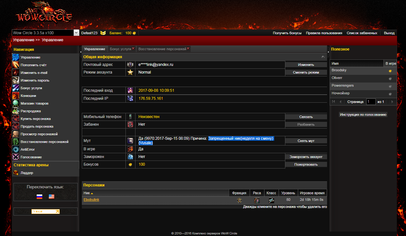Switch language using the Russian flag
Viewport: 406px width, 236px height.
[x=39, y=197]
